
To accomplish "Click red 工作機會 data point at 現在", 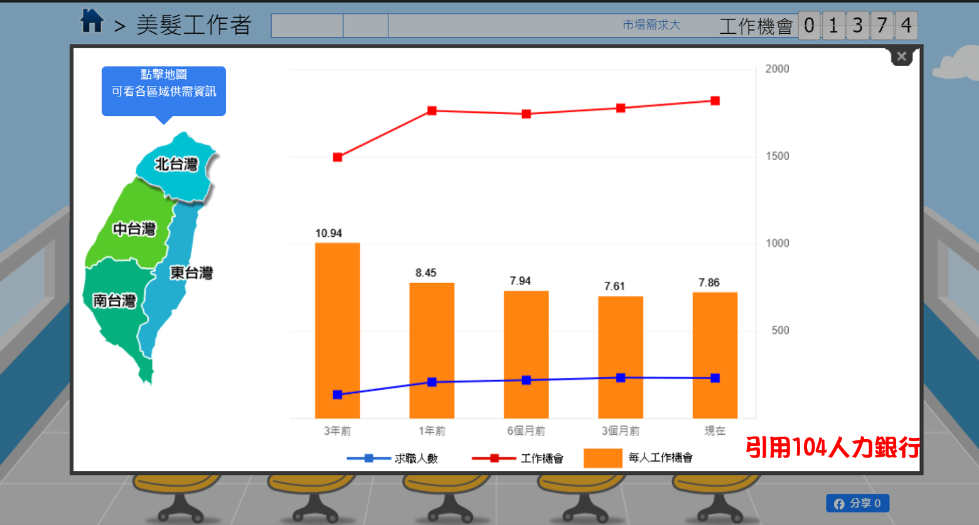I will click(x=715, y=101).
